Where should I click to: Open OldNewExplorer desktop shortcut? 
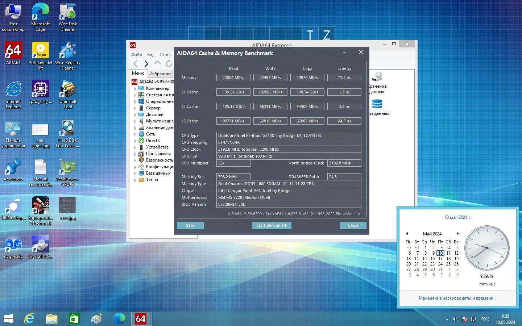[x=13, y=208]
